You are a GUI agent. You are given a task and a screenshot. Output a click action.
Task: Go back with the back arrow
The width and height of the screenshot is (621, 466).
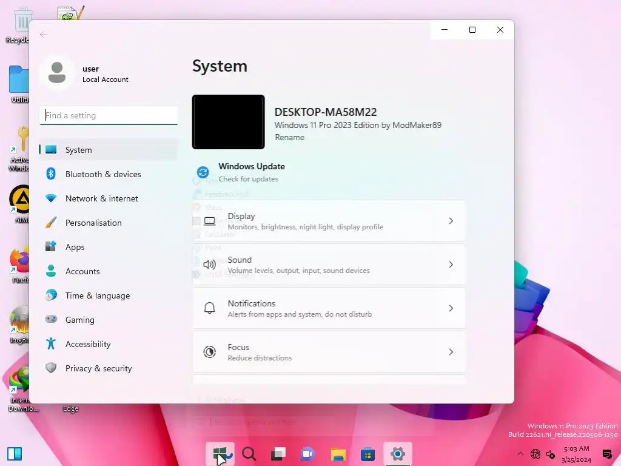(x=44, y=35)
